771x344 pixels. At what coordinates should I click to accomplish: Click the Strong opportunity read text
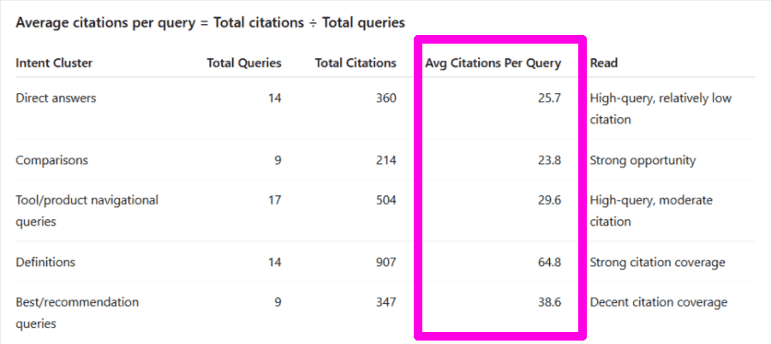coord(643,160)
